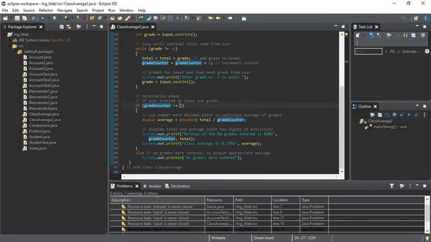
Task: Run the program with the green Run icon
Action: [55, 18]
